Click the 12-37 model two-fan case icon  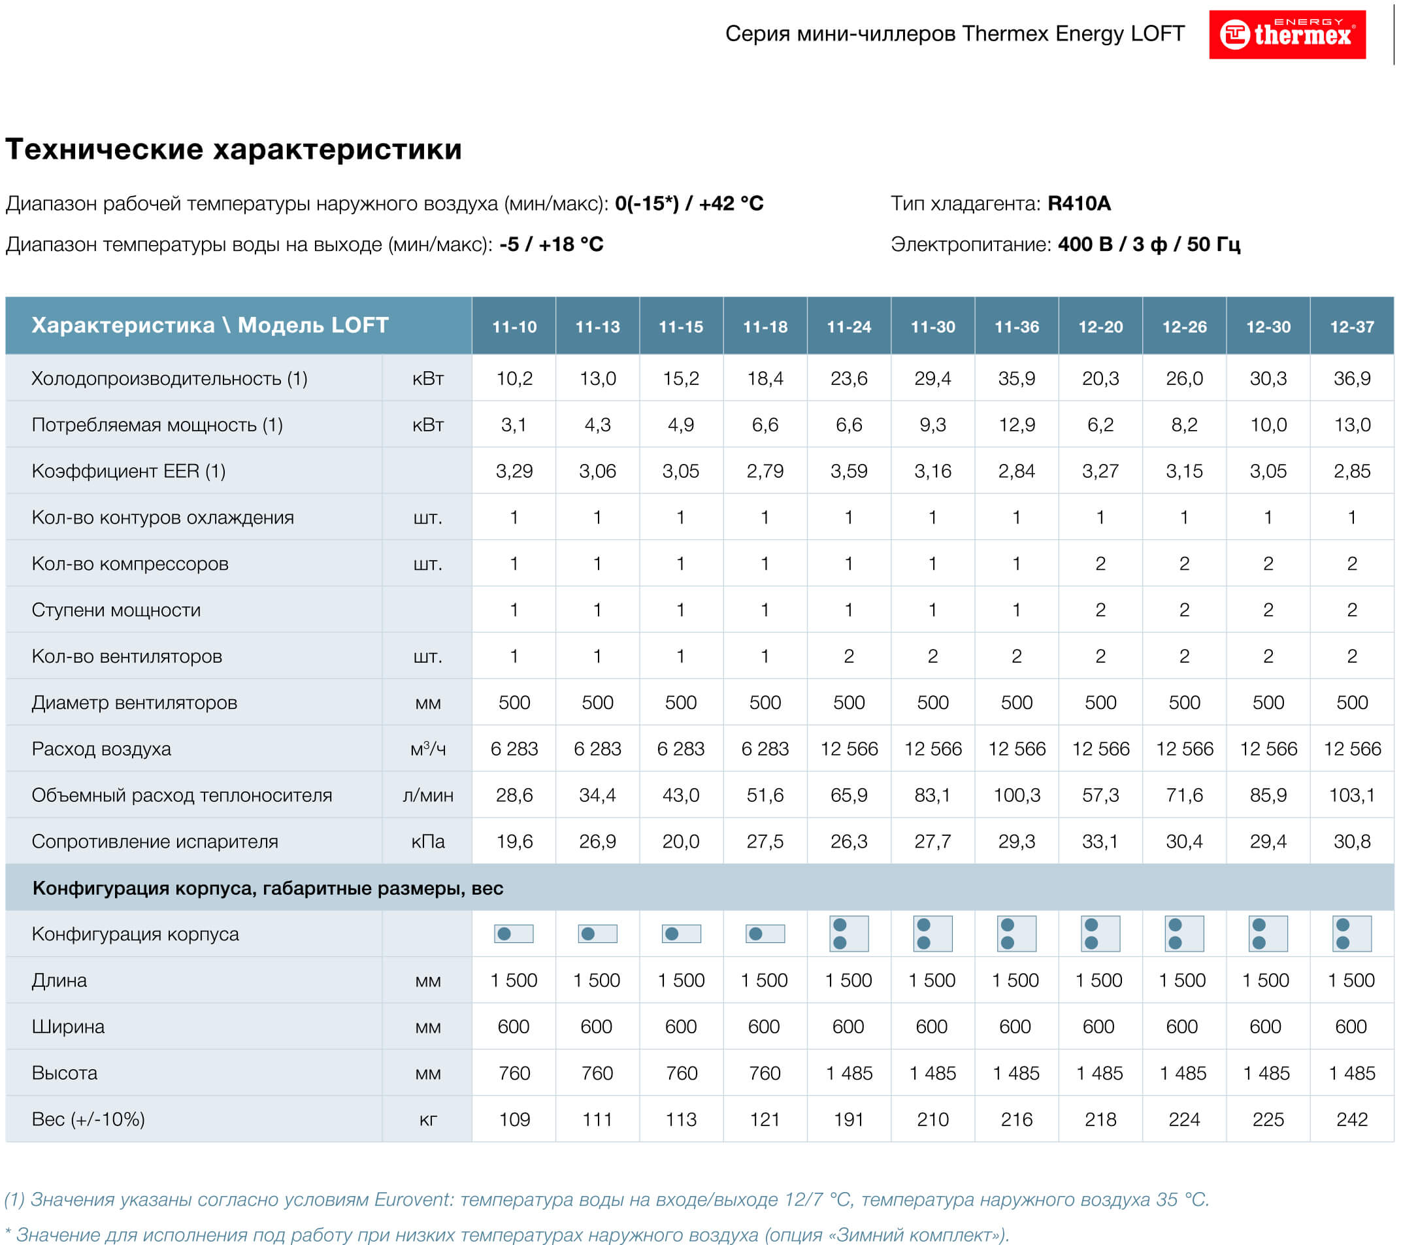pyautogui.click(x=1351, y=934)
